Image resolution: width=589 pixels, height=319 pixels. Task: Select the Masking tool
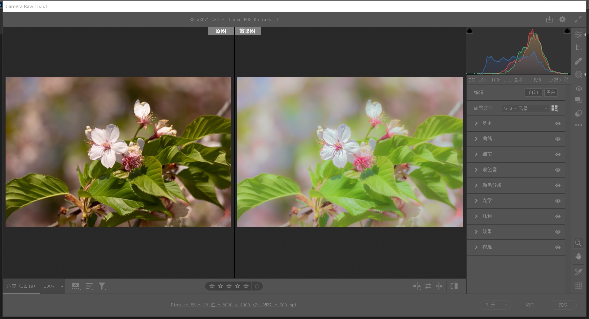click(x=578, y=74)
